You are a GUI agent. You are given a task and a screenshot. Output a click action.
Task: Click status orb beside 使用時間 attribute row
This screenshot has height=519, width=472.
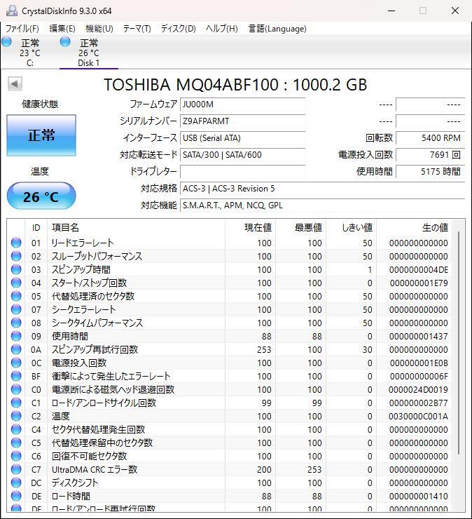tap(16, 336)
